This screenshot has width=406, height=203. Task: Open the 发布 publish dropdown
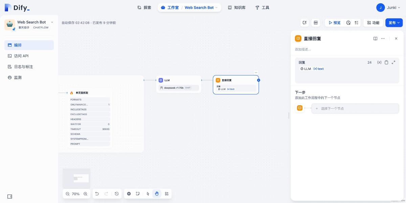pos(393,23)
